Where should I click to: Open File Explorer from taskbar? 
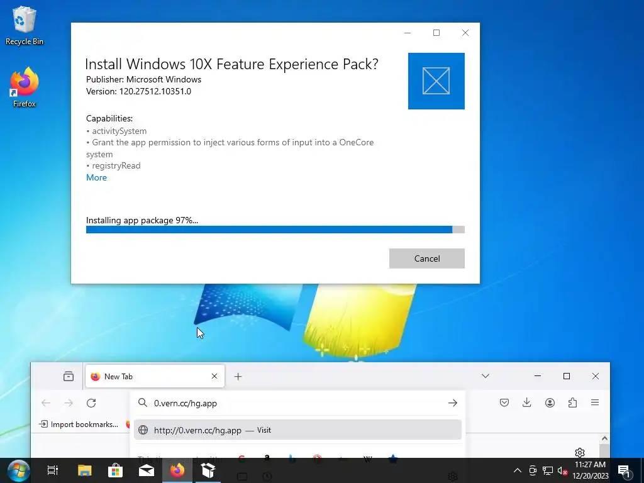pos(85,470)
